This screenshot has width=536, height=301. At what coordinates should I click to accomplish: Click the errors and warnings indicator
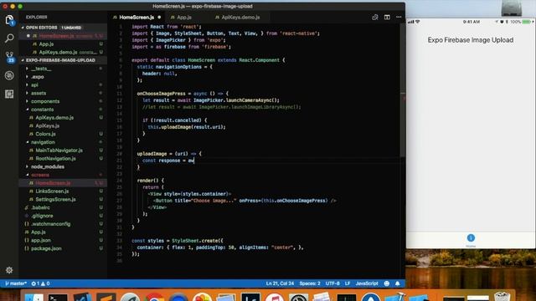click(41, 283)
